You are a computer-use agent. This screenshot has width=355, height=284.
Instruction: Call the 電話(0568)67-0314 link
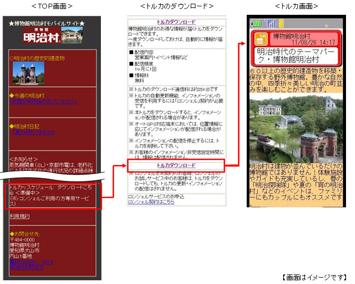click(31, 262)
